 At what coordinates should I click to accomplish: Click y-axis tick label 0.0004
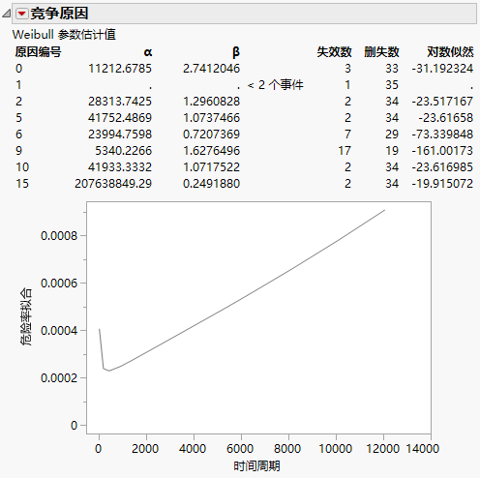pos(59,331)
